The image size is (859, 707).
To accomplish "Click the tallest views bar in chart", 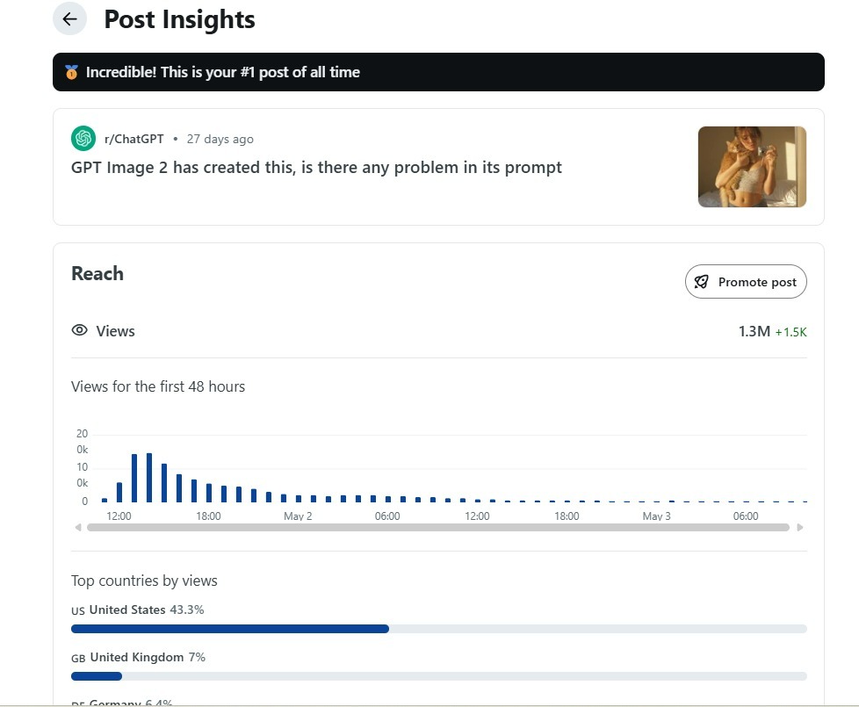I will 149,478.
